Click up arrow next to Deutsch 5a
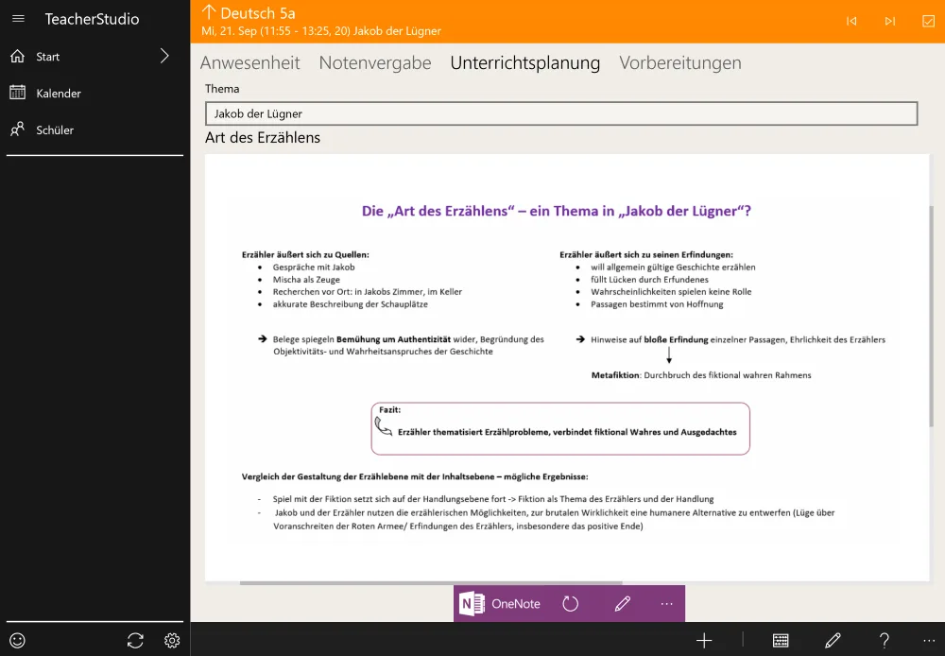Screen dimensions: 945x656 [x=209, y=12]
